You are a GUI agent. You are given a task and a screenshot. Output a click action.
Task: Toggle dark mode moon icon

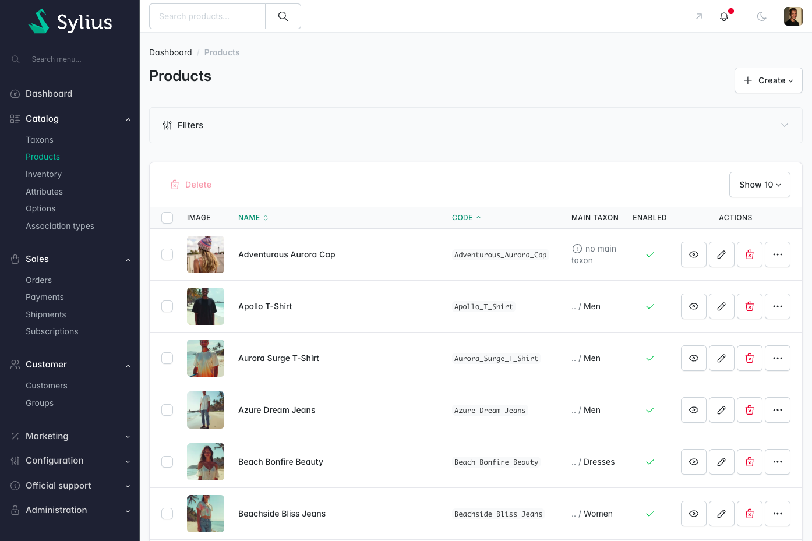(x=761, y=16)
